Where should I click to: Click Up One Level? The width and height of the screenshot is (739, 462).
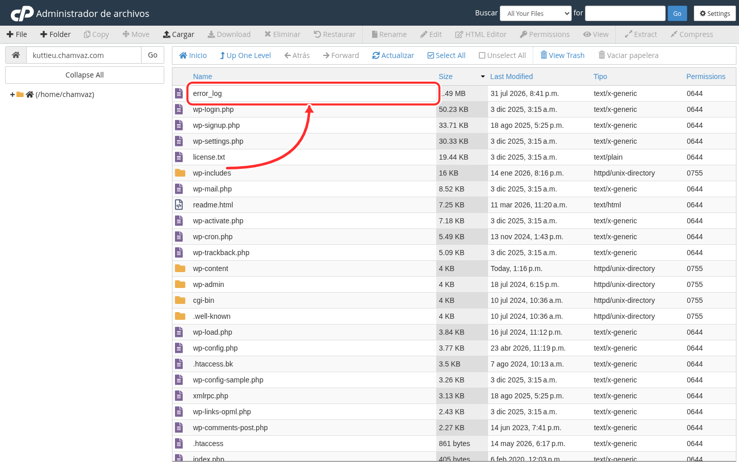(x=245, y=55)
